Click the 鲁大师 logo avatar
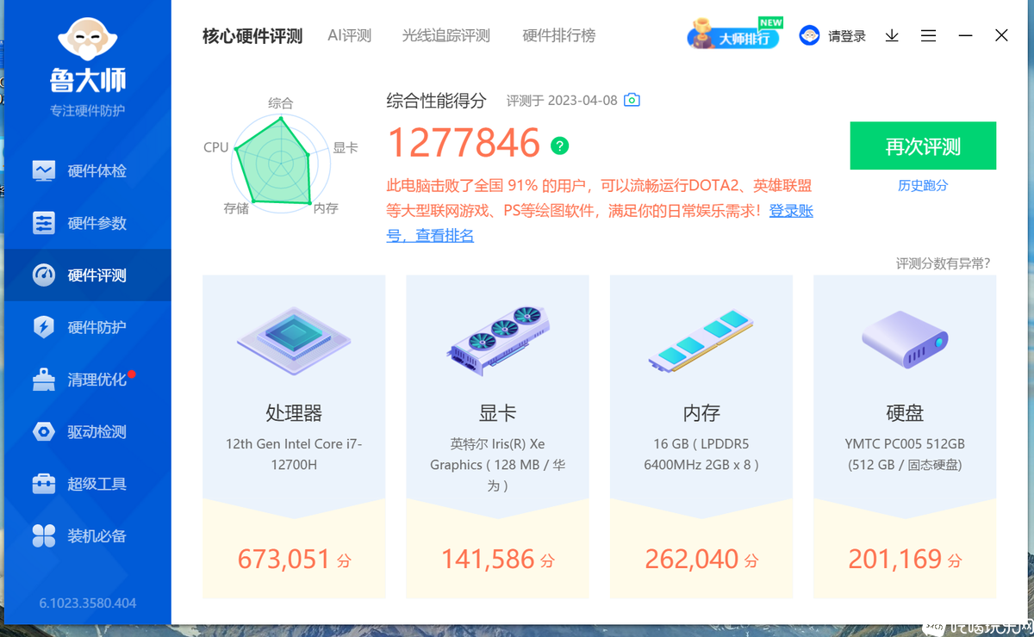The image size is (1034, 637). (88, 40)
